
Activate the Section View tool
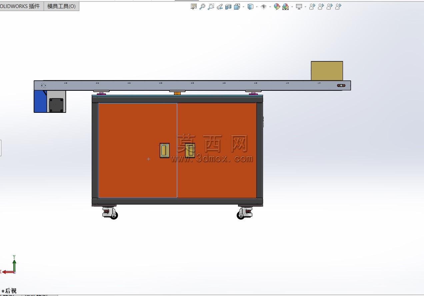[228, 7]
